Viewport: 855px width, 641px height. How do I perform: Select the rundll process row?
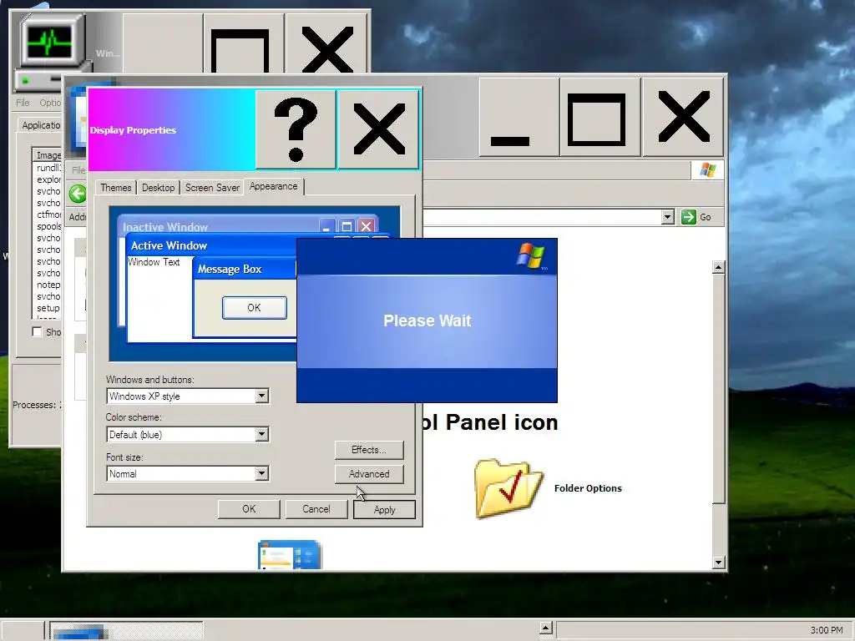pyautogui.click(x=48, y=168)
